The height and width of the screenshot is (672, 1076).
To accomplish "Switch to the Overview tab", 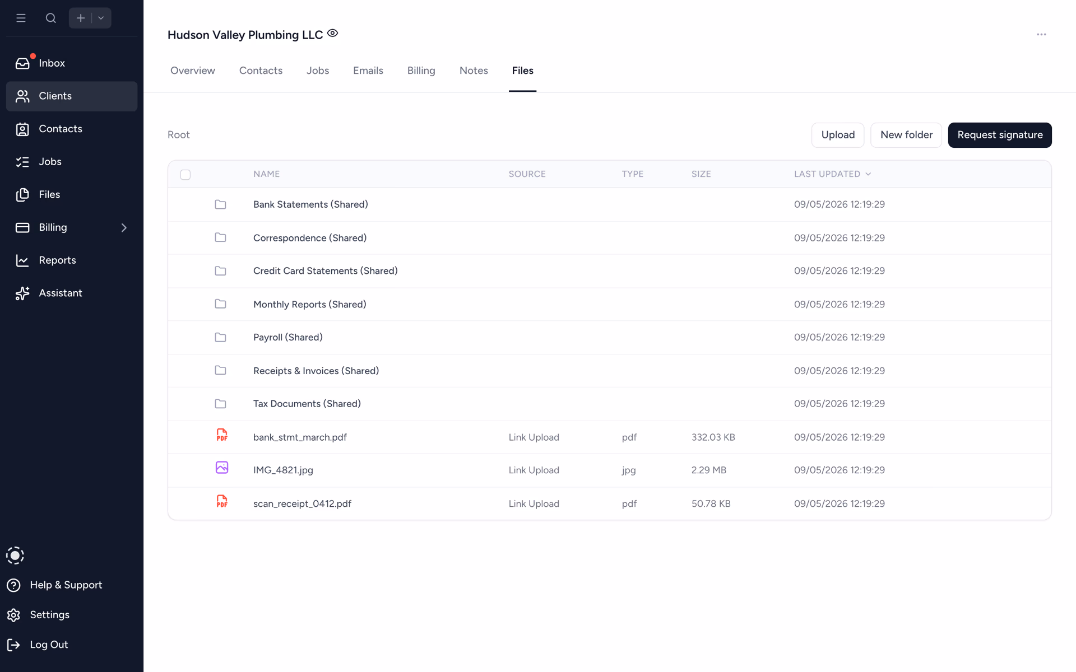I will [x=193, y=71].
